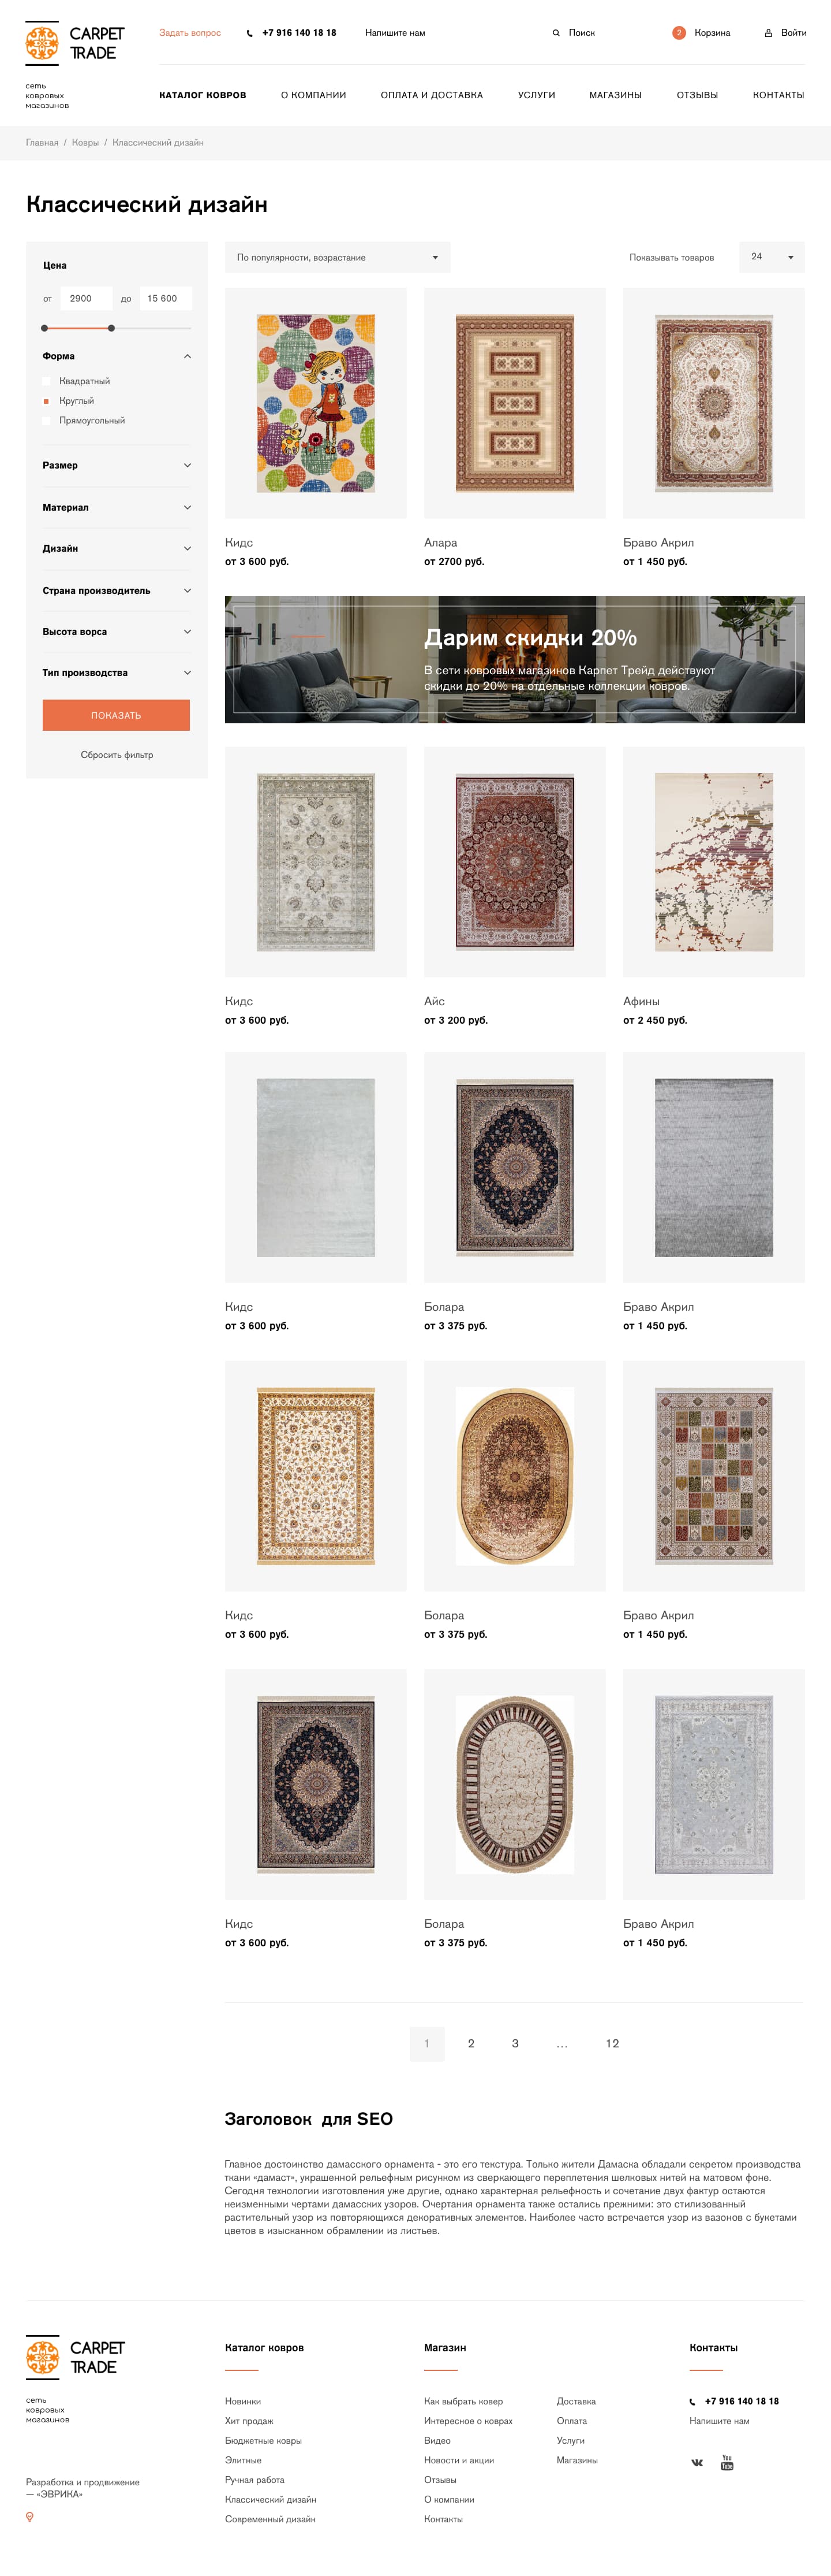Go to the Оплата и доставка menu
831x2576 pixels.
[x=432, y=95]
